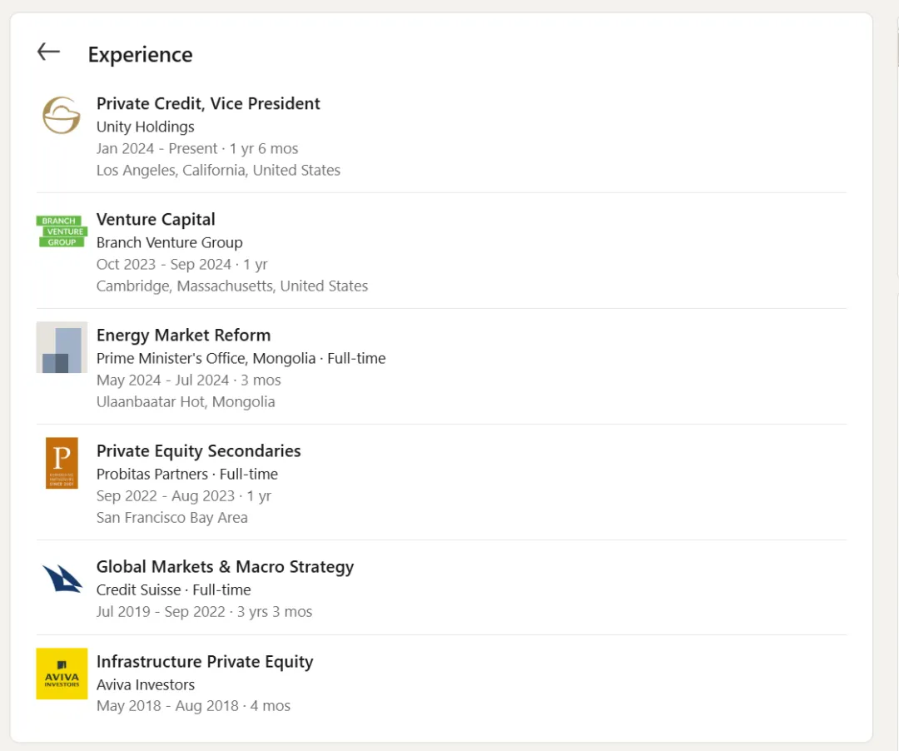Click Credit Suisse · Full-time company text

[173, 589]
